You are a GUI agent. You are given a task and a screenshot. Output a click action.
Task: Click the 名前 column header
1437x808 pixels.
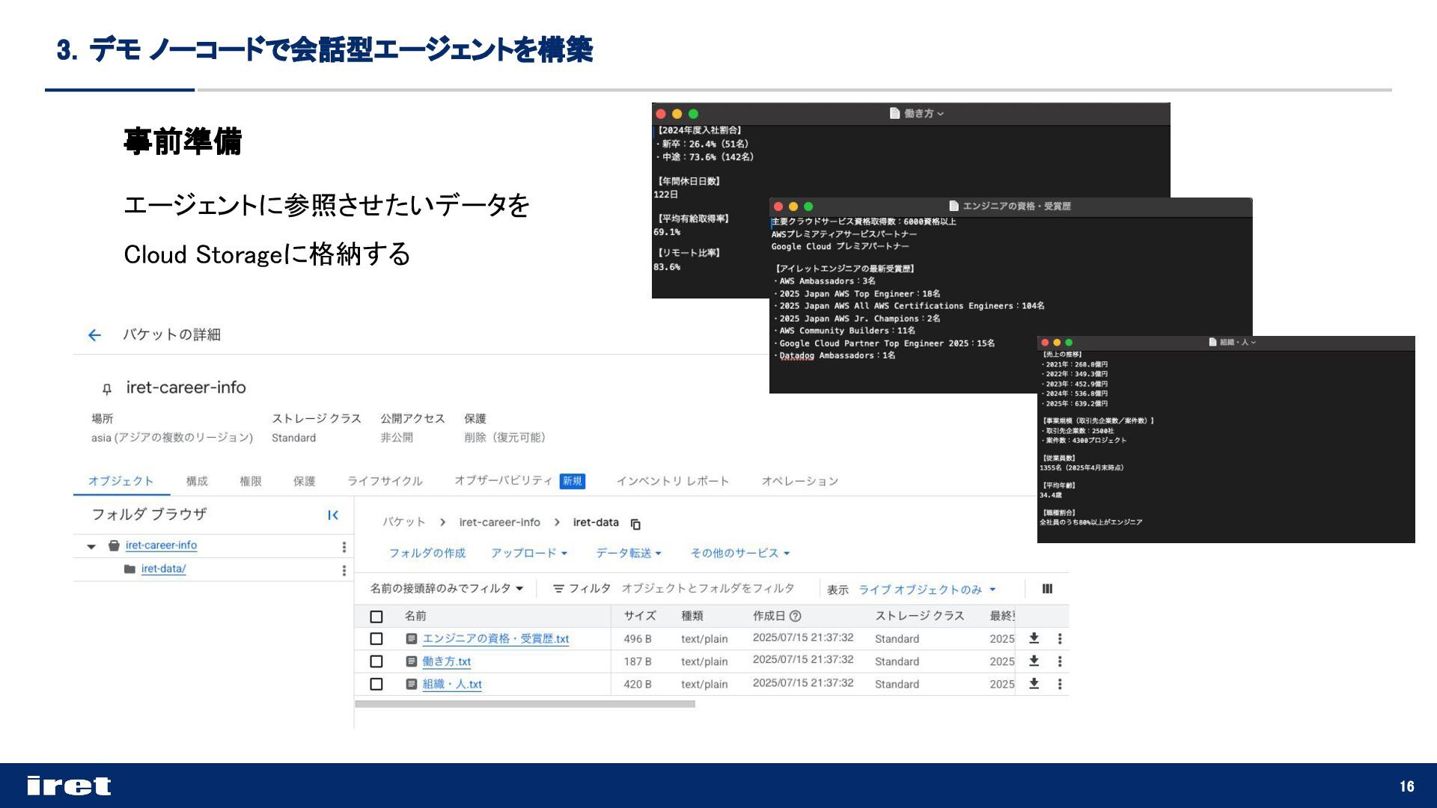click(x=415, y=616)
